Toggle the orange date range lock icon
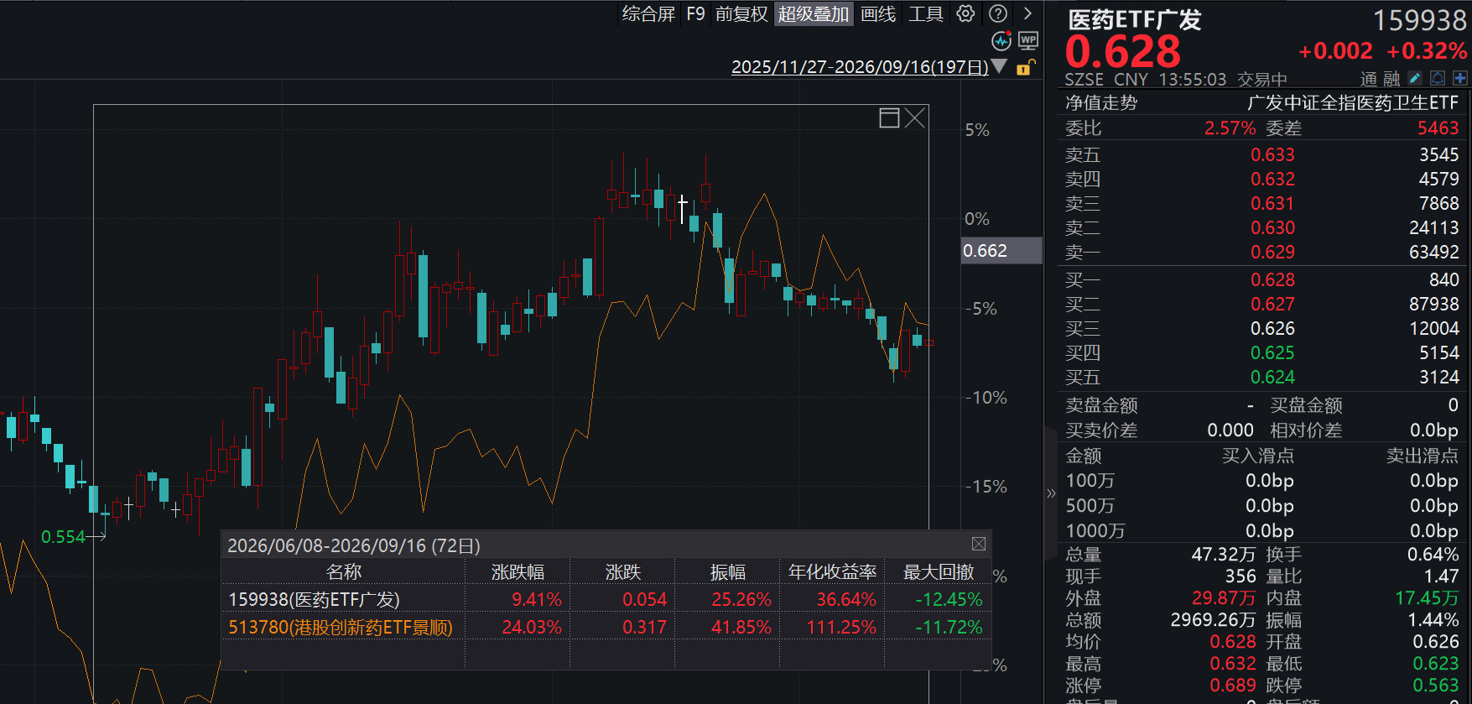This screenshot has width=1472, height=704. point(1025,67)
